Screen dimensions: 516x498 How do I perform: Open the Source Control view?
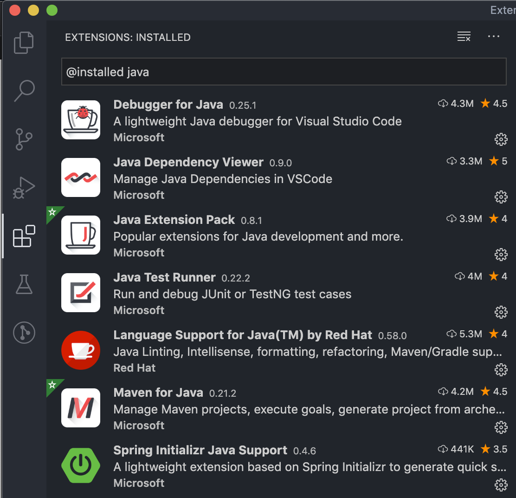24,139
